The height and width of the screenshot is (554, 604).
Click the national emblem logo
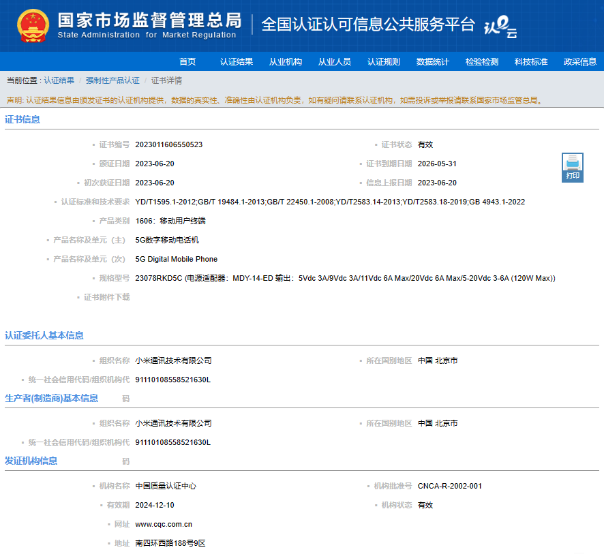coord(33,26)
